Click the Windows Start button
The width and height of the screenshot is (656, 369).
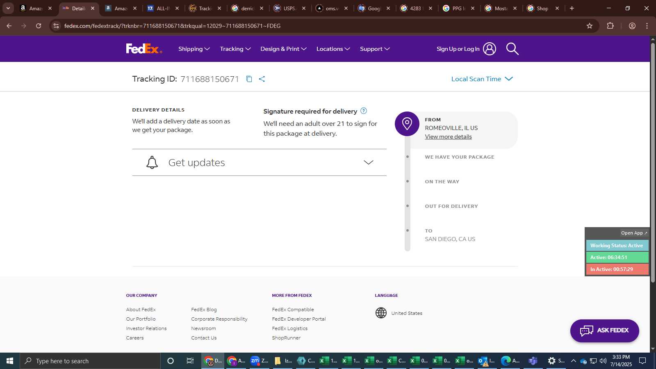[x=10, y=361]
